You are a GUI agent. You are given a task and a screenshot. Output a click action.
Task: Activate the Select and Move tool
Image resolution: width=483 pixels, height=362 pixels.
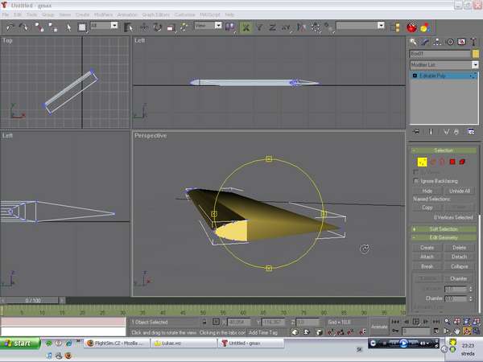(144, 27)
